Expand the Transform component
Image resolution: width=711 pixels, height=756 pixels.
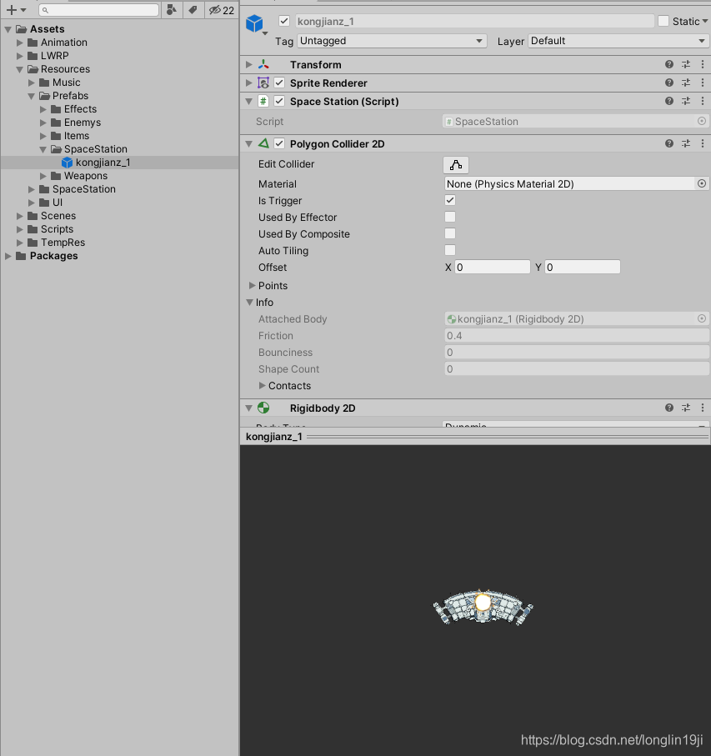[248, 64]
